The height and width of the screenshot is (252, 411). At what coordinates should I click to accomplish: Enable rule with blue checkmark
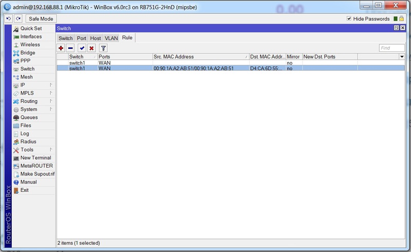tap(82, 48)
